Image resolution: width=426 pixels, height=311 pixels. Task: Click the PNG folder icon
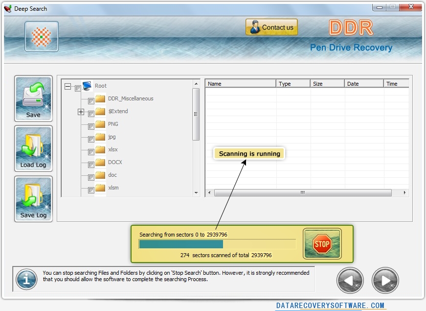coord(100,124)
